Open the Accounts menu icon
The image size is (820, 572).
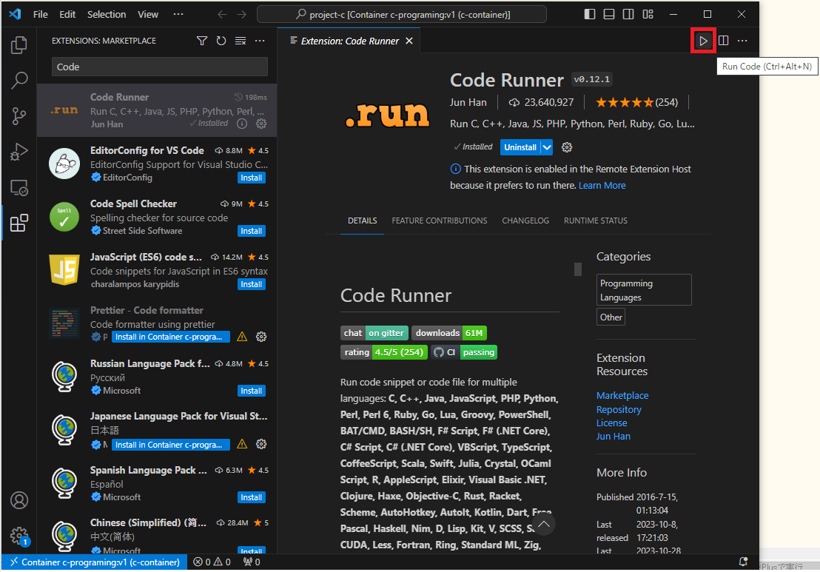click(x=19, y=500)
